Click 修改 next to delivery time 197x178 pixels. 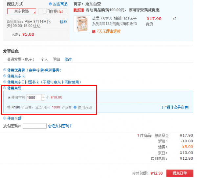tap(63, 22)
